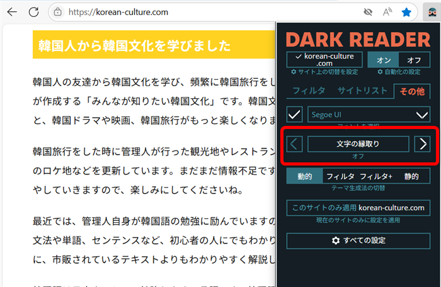Click the blue favorites star icon
The image size is (441, 287).
point(407,12)
